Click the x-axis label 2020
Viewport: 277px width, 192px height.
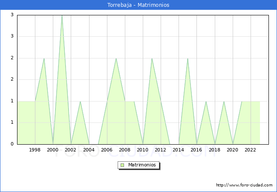pyautogui.click(x=233, y=150)
